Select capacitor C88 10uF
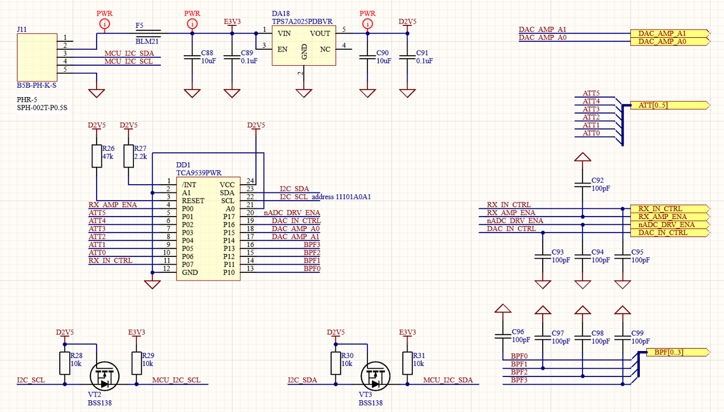The image size is (724, 412). pos(192,57)
